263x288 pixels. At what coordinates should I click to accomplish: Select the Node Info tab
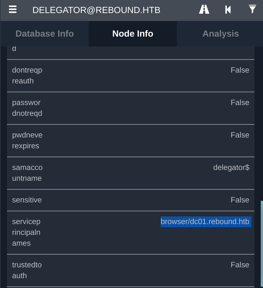point(133,34)
